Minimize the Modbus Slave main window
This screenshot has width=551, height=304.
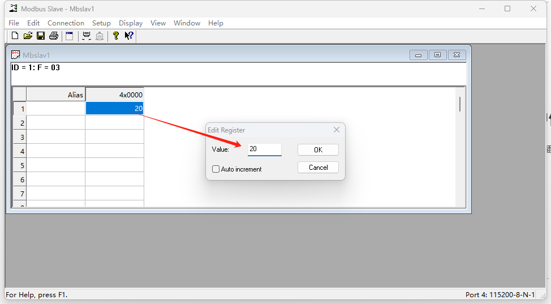482,9
